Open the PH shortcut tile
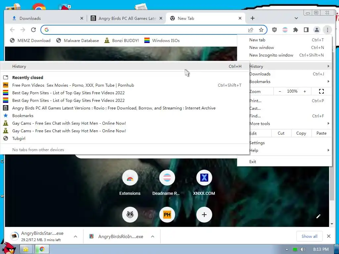Viewport: 339px width, 254px height. pos(167,215)
